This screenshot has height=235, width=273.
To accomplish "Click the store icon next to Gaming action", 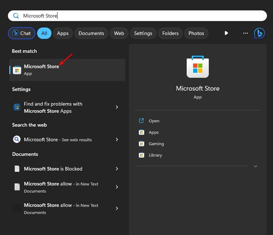I will point(141,144).
